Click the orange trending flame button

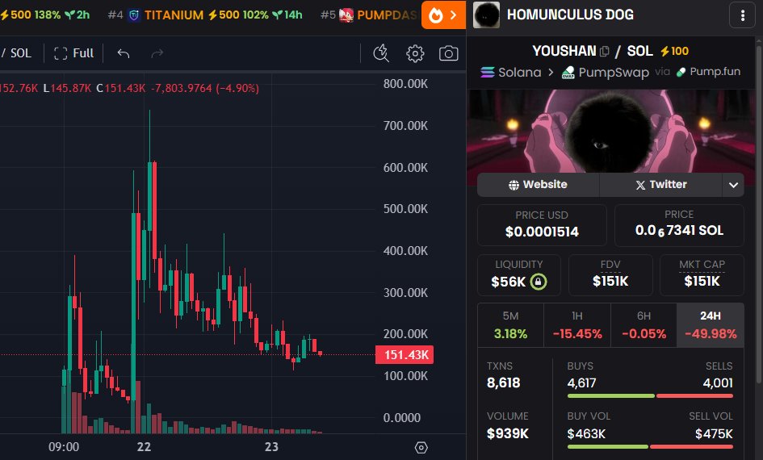pos(444,15)
